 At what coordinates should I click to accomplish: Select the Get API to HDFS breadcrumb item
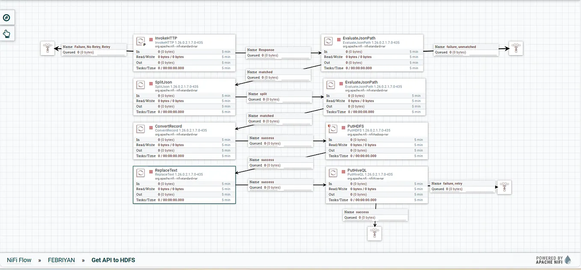[x=113, y=260]
